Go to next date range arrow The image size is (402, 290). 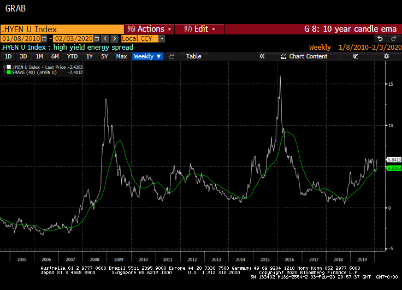(x=114, y=39)
